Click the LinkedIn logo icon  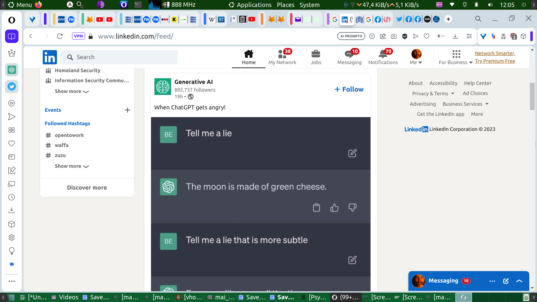(50, 57)
